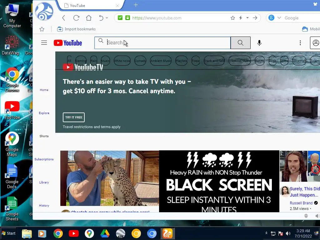Click the YouTube logo

(68, 43)
